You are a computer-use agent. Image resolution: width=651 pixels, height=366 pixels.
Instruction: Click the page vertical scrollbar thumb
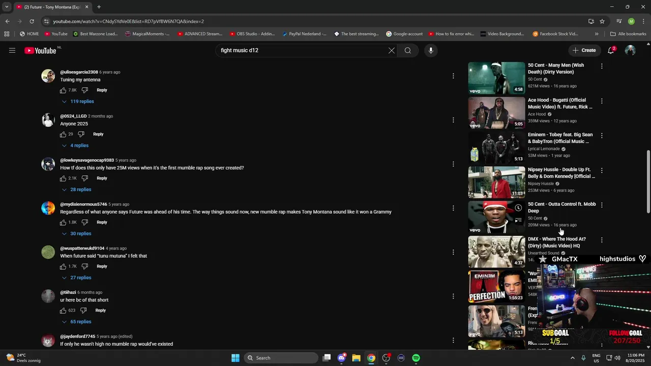click(x=648, y=181)
